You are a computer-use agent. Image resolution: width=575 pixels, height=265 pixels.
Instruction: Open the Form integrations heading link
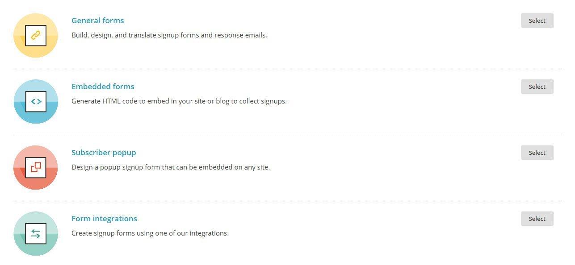tap(104, 219)
